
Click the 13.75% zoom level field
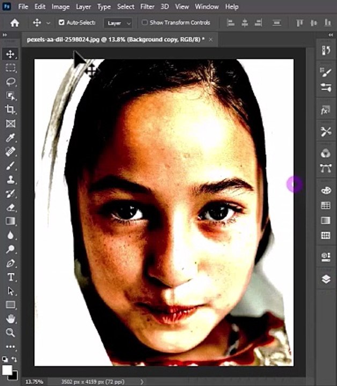coord(34,382)
